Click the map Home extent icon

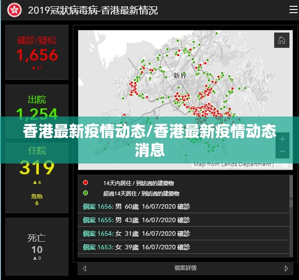click(x=281, y=40)
